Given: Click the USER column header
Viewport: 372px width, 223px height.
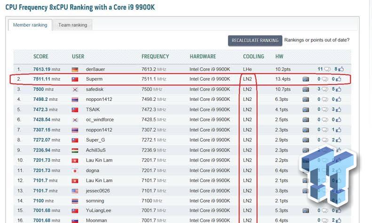Looking at the screenshot, I should click(78, 56).
